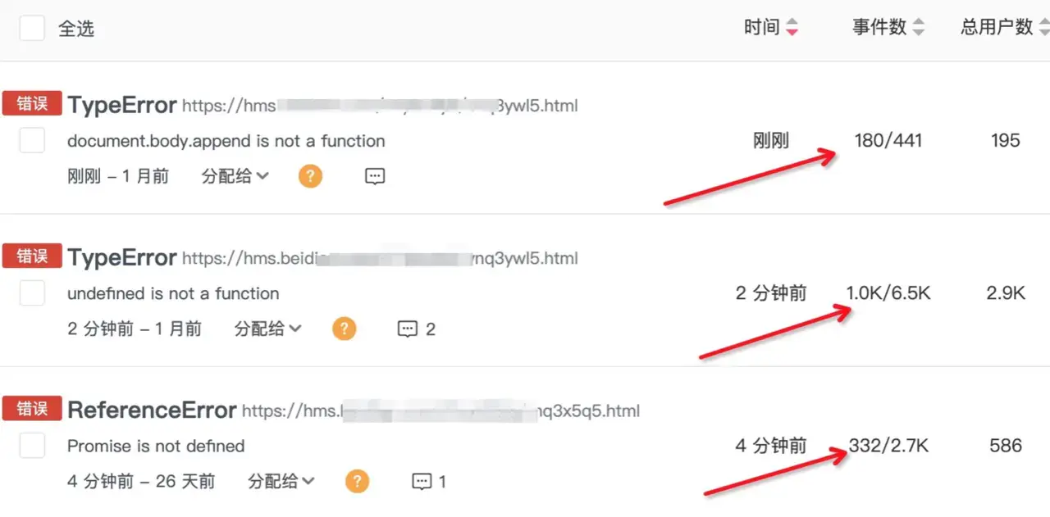Screen dimensions: 1050x517
Task: Open the help icon for undefined function error
Action: (344, 329)
